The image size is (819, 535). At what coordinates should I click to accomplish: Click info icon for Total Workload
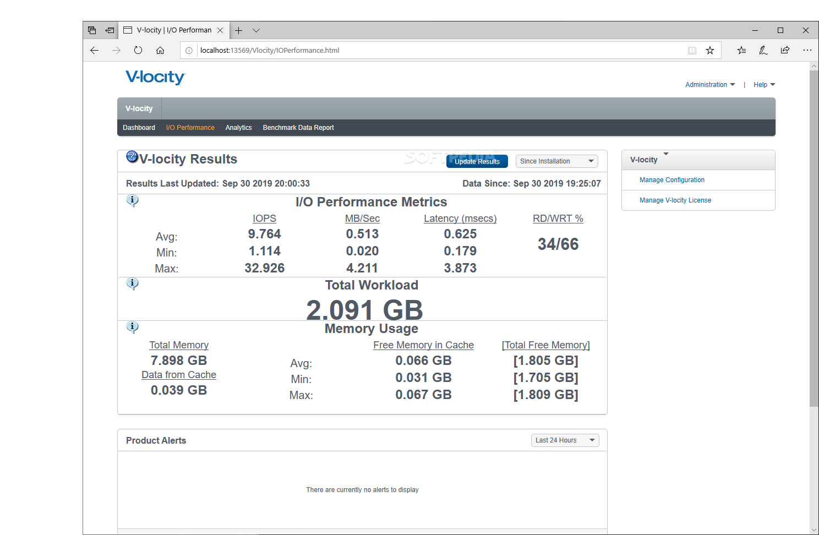coord(132,283)
